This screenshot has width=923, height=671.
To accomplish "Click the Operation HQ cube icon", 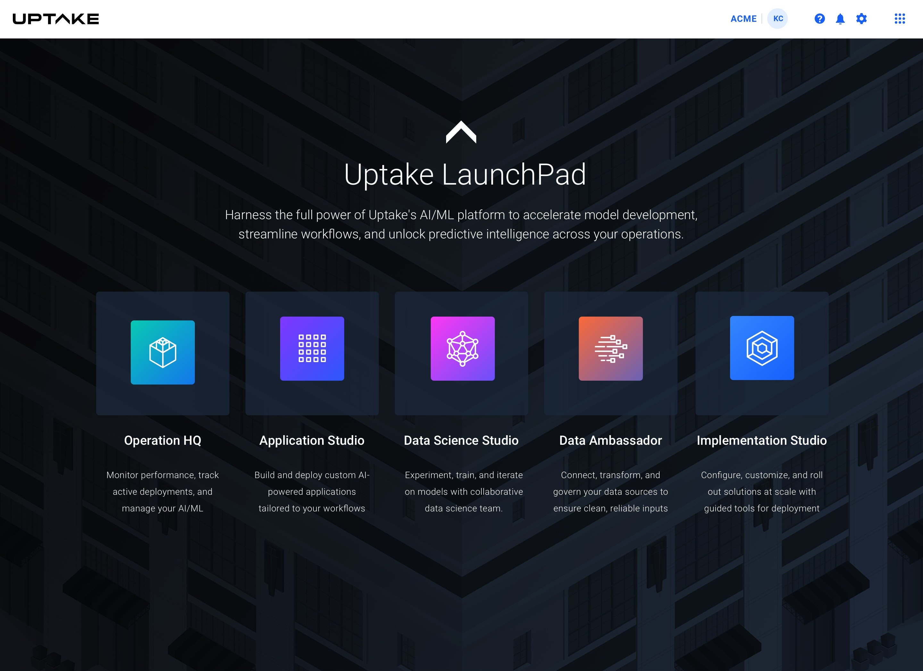I will coord(162,352).
